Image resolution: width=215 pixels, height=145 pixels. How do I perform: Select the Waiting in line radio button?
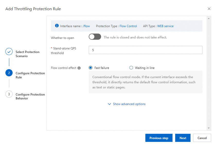point(131,68)
